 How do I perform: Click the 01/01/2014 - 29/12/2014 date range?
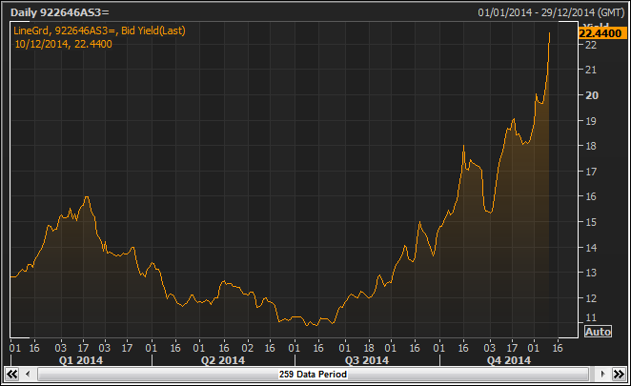pyautogui.click(x=552, y=12)
